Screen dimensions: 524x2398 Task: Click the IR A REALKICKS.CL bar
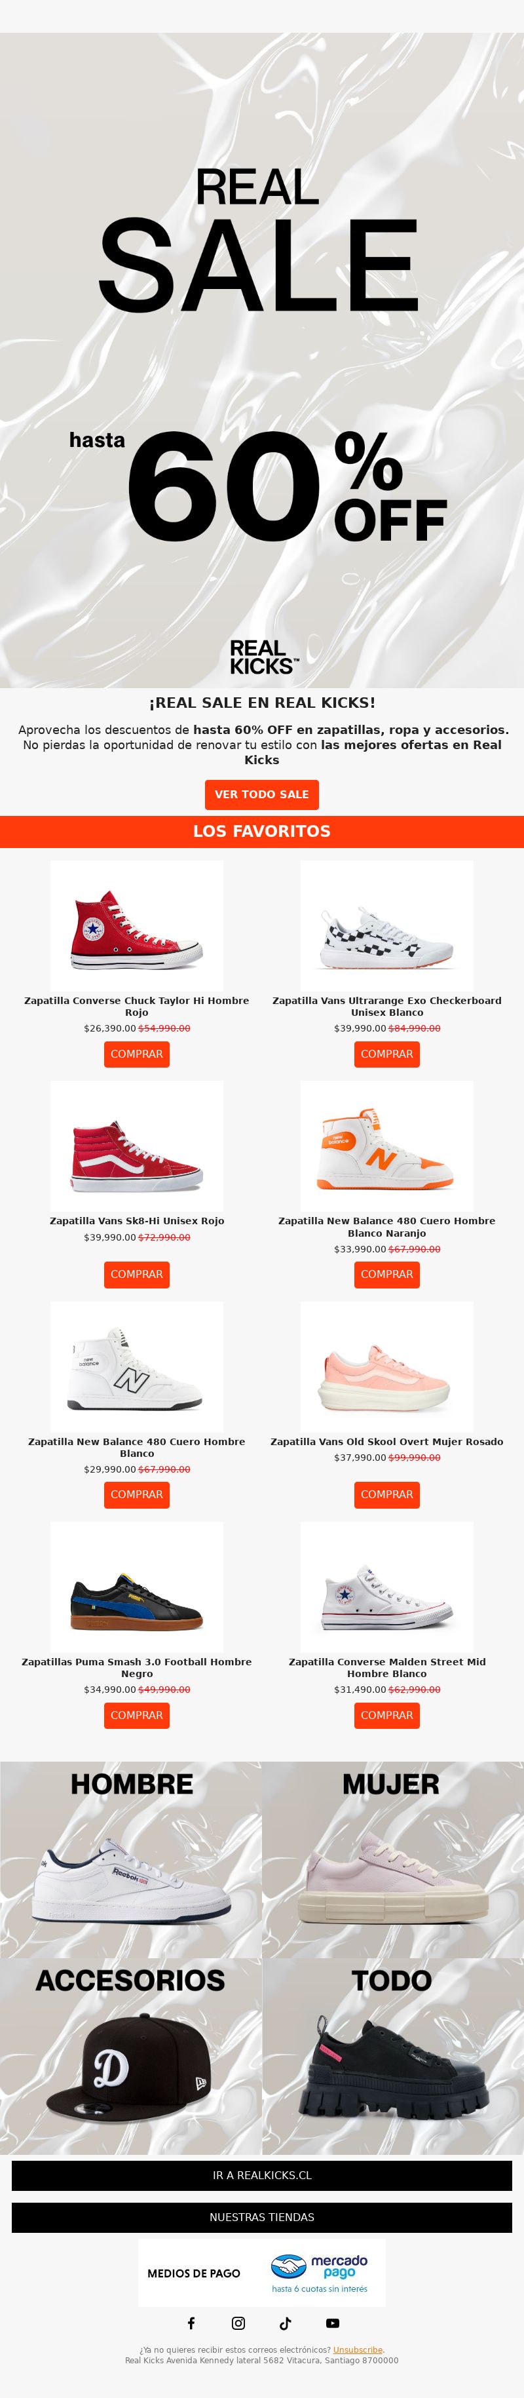261,2176
